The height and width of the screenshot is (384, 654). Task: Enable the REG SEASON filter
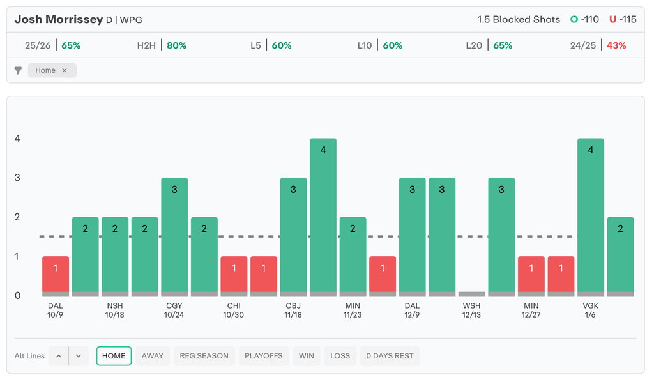(204, 356)
